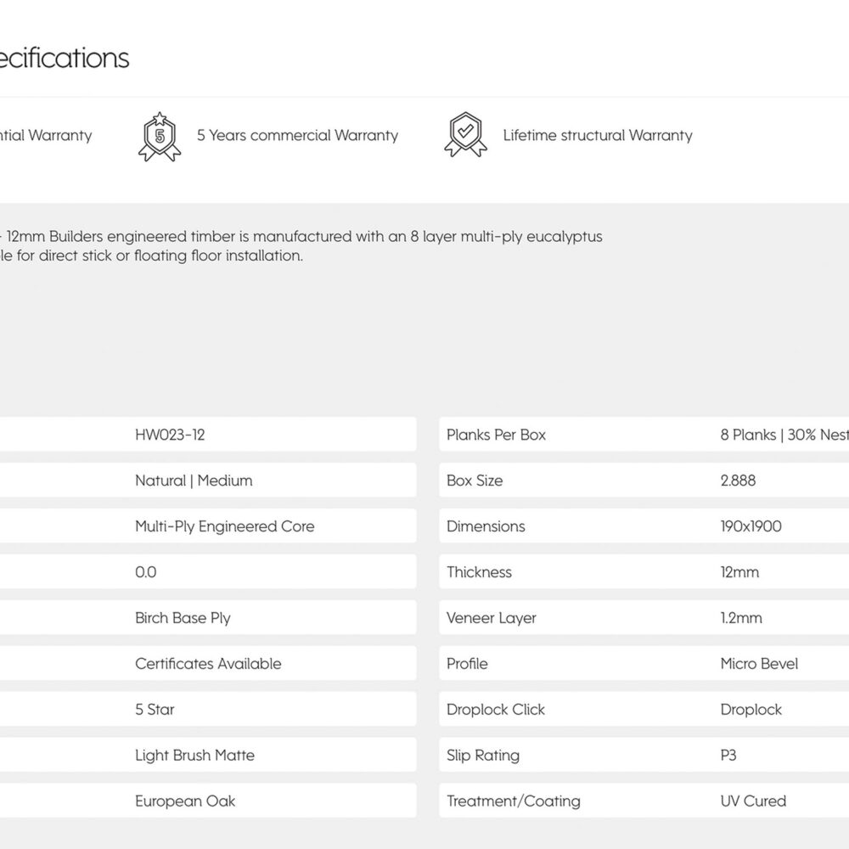
Task: Click the "0.0" value cell
Action: click(x=146, y=571)
